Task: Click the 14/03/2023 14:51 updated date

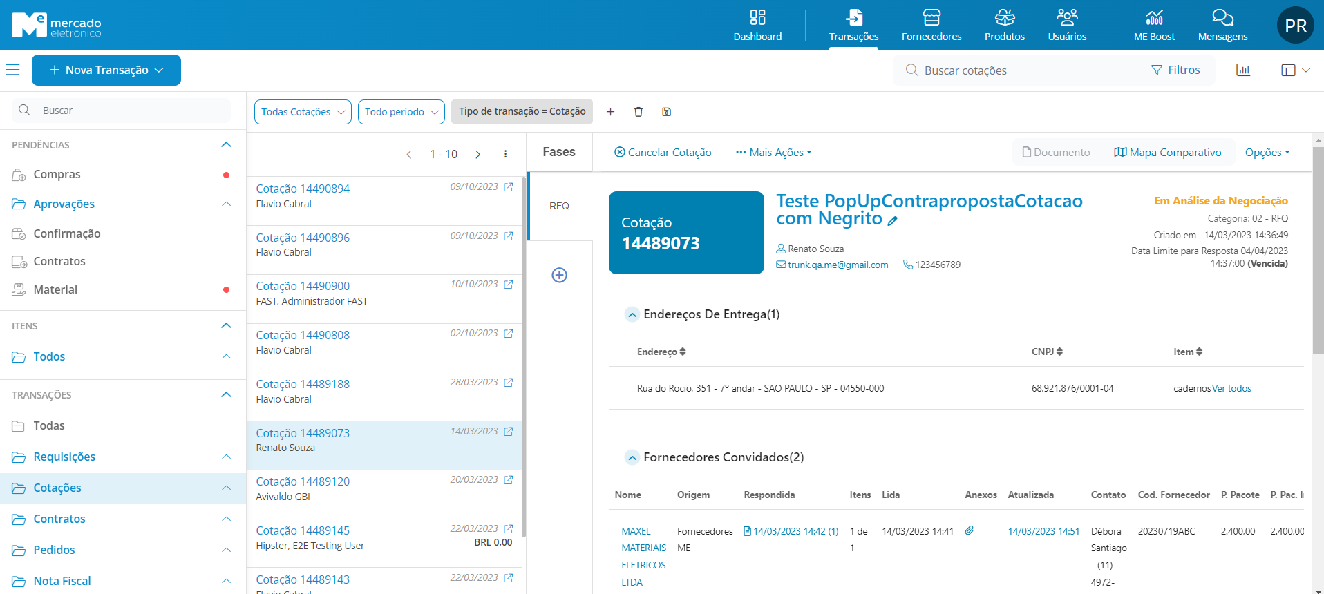Action: (1043, 531)
